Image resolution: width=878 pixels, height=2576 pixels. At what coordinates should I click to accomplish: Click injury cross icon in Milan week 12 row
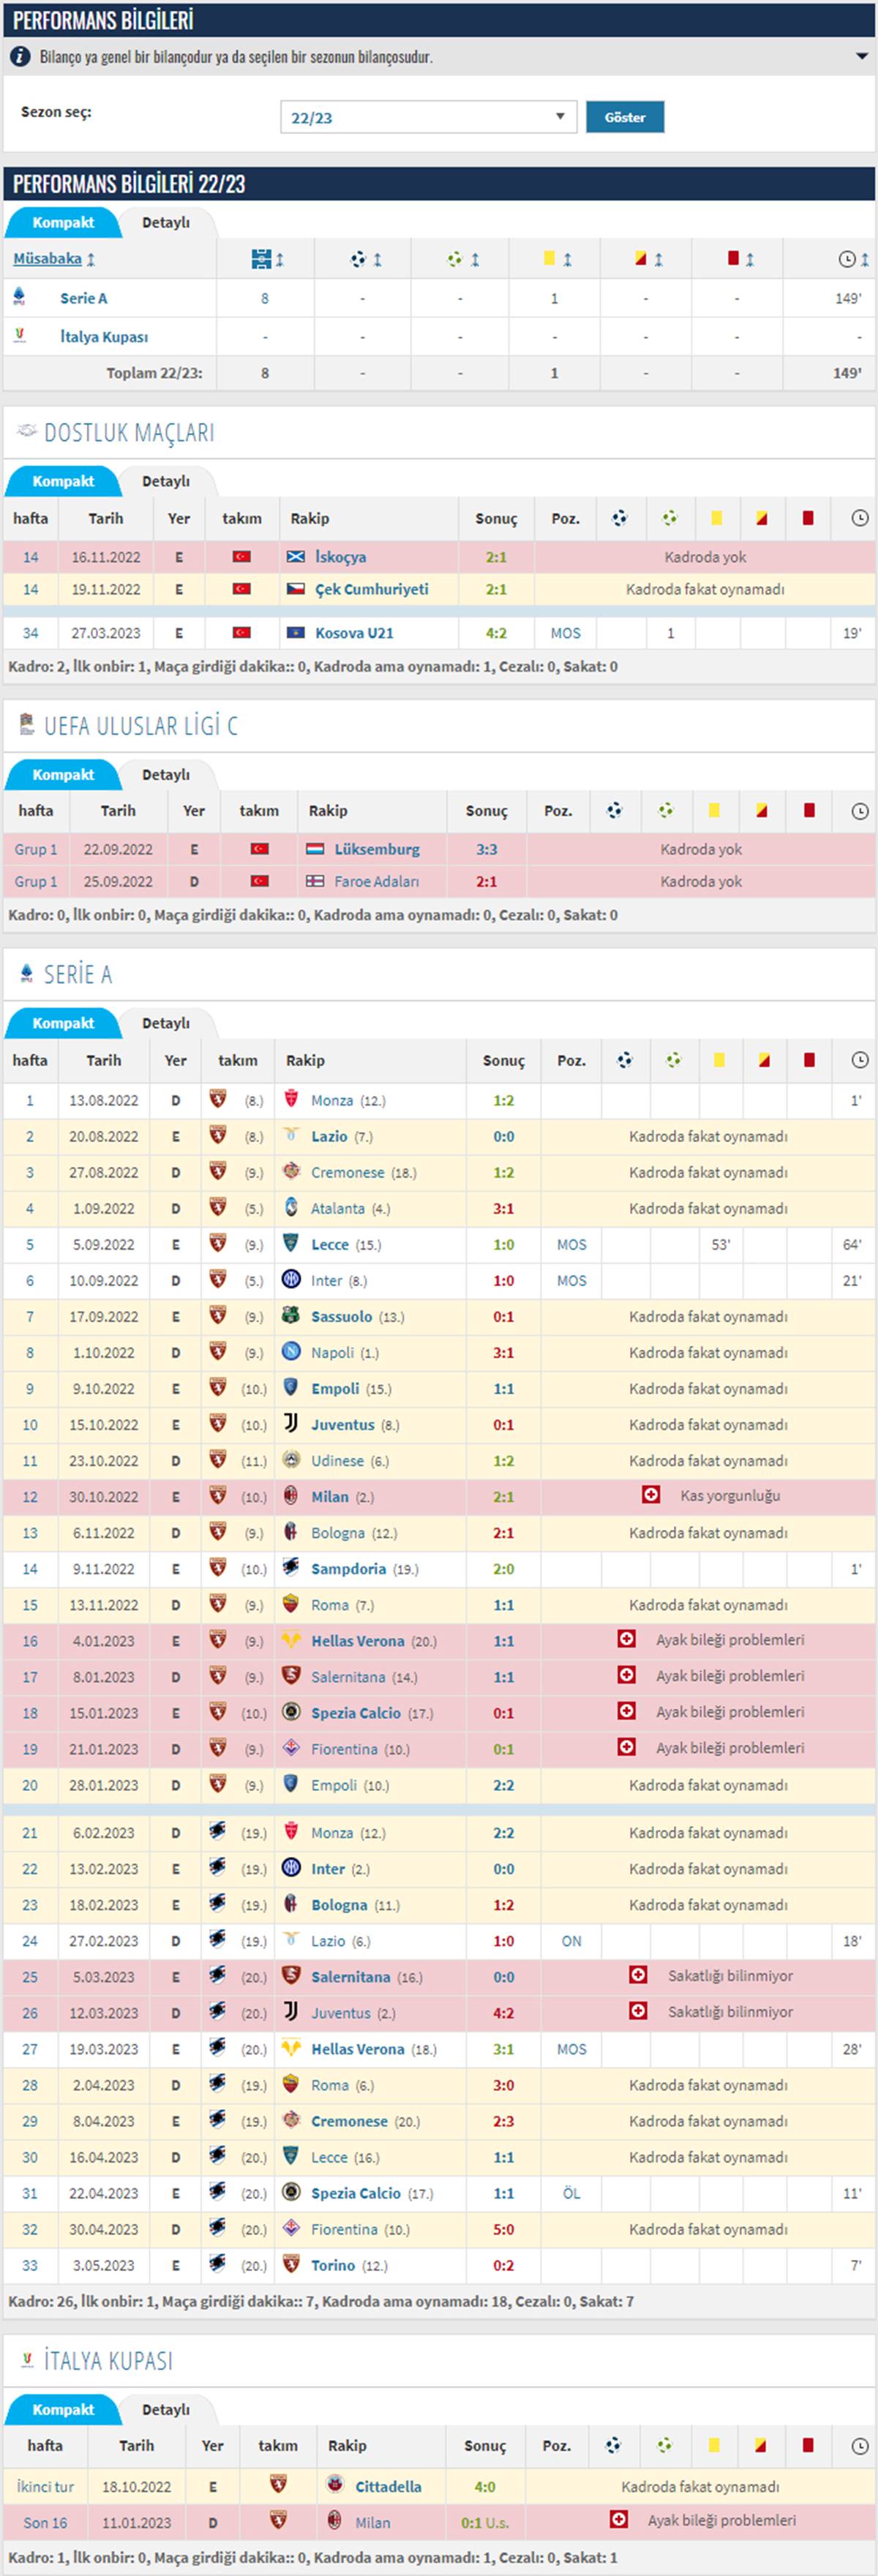(651, 1495)
